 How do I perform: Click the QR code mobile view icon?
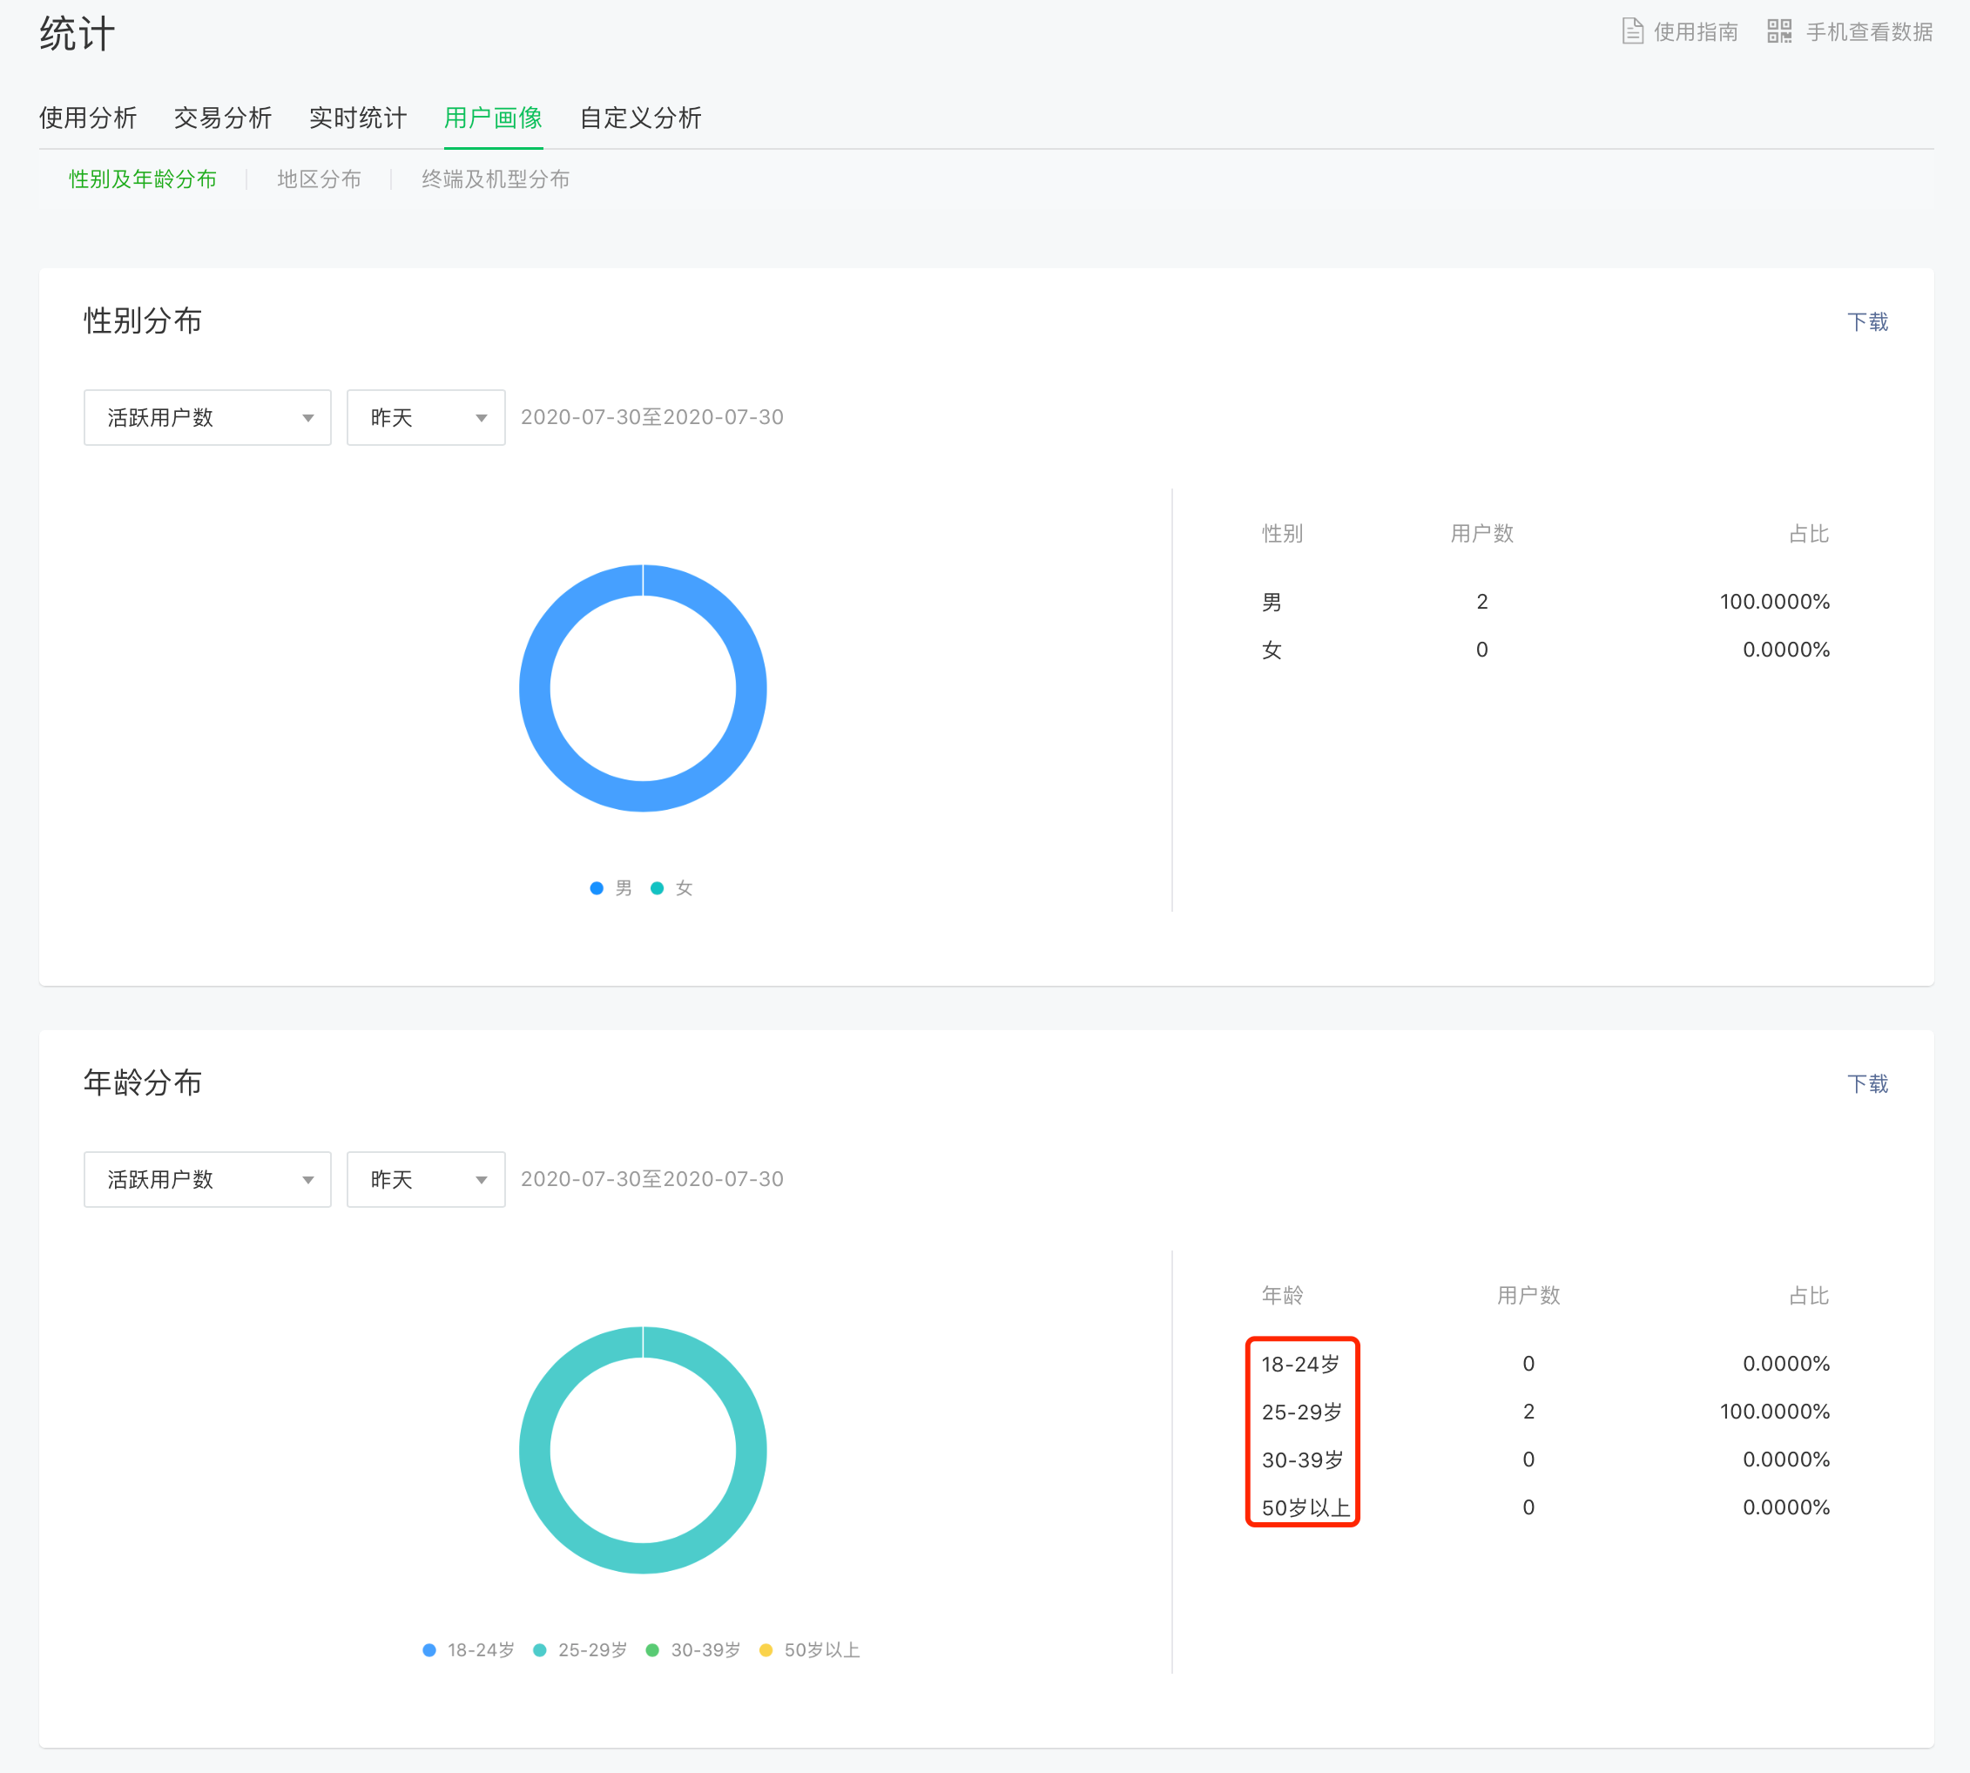point(1779,31)
